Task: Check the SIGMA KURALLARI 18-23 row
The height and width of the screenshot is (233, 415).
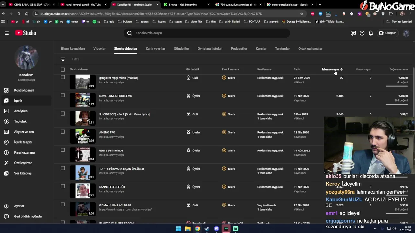Action: (x=63, y=204)
